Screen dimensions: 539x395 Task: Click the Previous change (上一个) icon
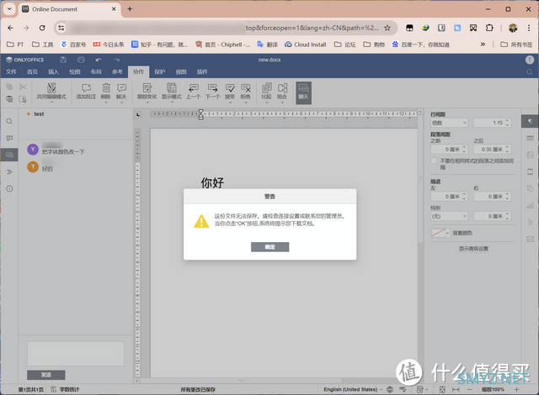point(193,92)
